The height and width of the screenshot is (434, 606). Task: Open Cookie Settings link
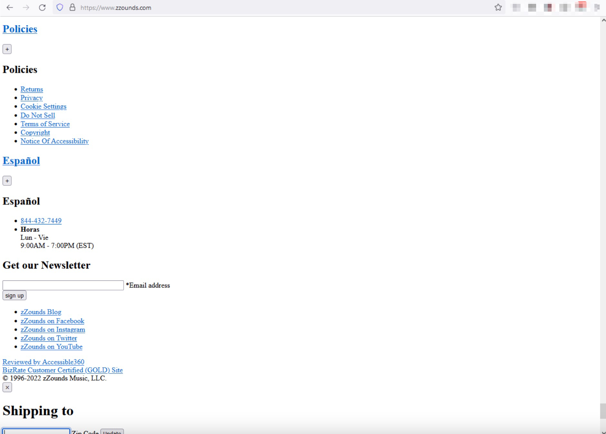43,107
